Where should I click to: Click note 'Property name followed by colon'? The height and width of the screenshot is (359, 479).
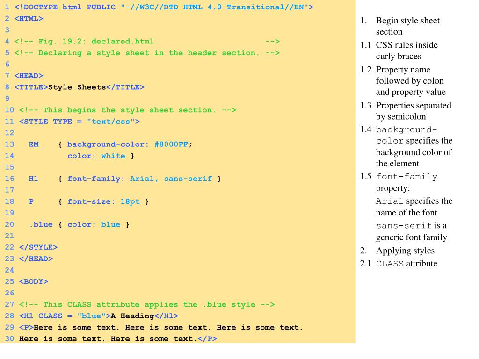pyautogui.click(x=411, y=80)
